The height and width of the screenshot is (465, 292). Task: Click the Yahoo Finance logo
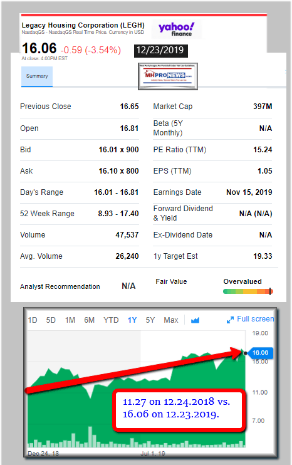point(177,29)
